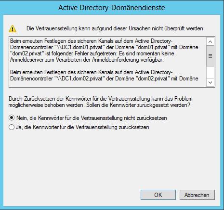
Task: Click the label text 'Ja, die Kennwörter… zurücksetzen'
Action: 83,127
